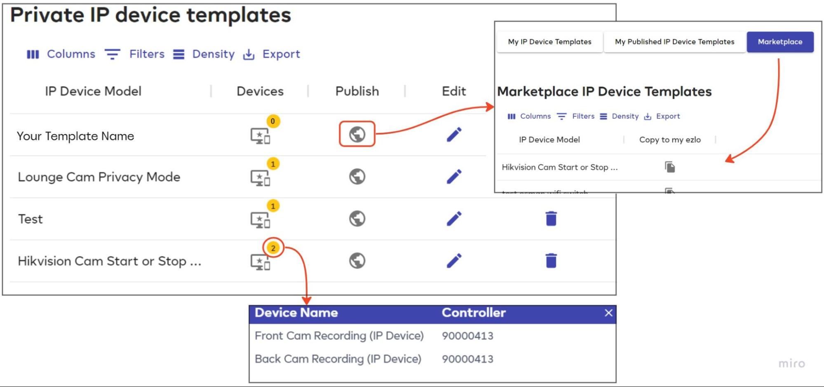Close the Device Name Controller popup

point(608,313)
